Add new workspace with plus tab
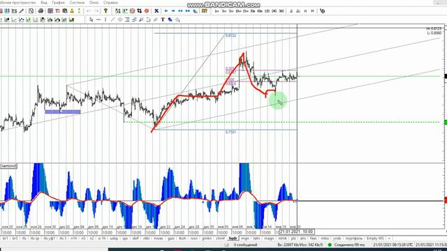 (x=389, y=238)
